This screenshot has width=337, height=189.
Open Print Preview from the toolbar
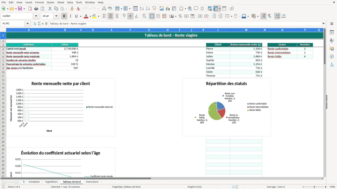42,9
